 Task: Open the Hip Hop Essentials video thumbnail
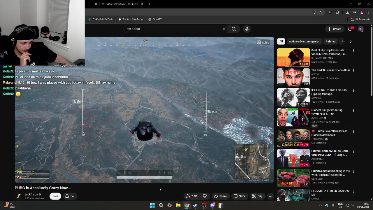pos(293,57)
